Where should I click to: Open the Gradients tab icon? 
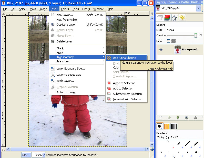tap(174, 126)
